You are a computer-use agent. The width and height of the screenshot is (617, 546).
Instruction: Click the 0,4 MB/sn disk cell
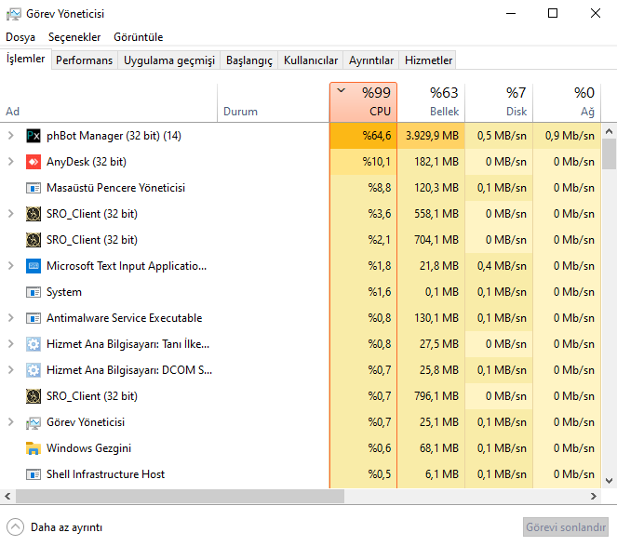pyautogui.click(x=499, y=266)
